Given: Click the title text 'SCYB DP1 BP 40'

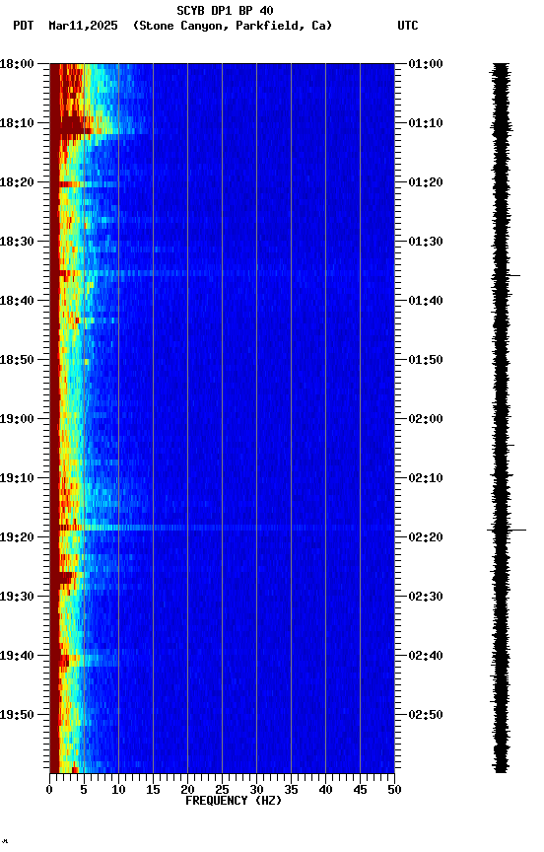Looking at the screenshot, I should 225,11.
